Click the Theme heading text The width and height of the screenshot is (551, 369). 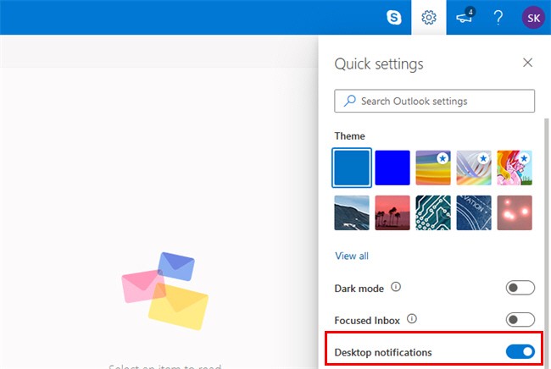pyautogui.click(x=349, y=136)
